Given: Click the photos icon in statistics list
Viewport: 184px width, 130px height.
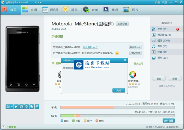Looking at the screenshot, I should tap(153, 58).
